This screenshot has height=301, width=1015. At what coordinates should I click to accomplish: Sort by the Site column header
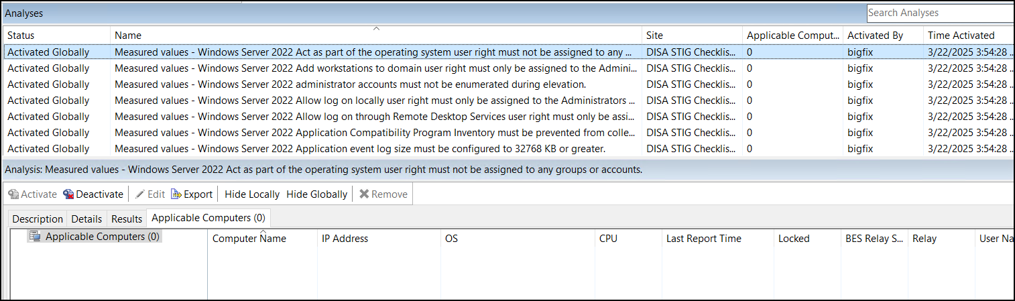pyautogui.click(x=654, y=36)
